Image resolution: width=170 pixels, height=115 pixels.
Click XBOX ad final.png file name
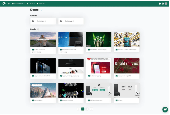tap(96, 100)
